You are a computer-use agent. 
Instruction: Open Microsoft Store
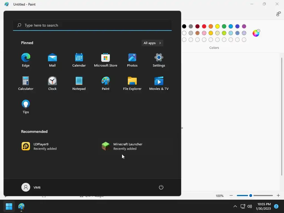pos(106,60)
